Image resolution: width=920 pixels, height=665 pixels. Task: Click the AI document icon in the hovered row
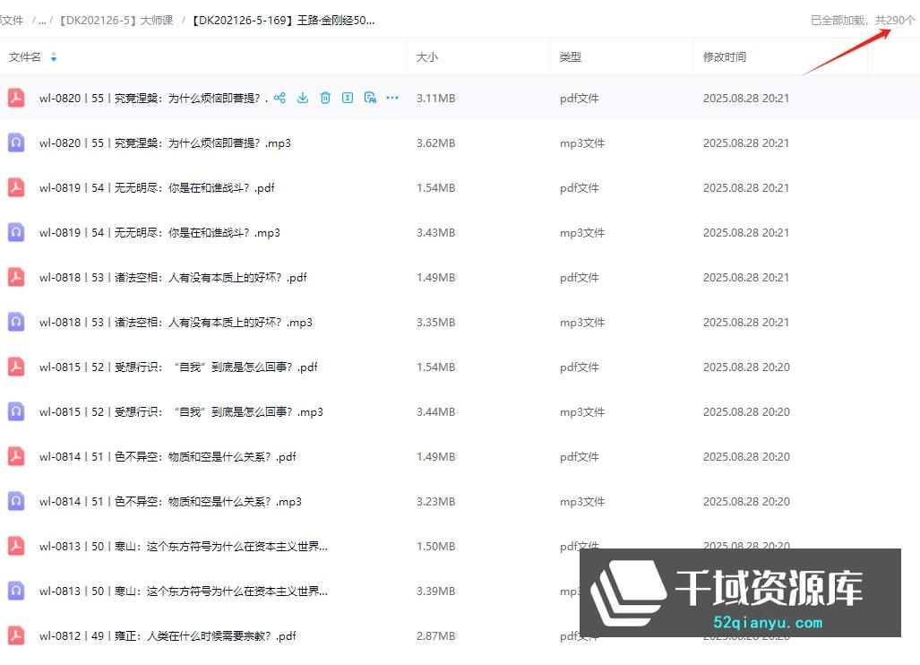click(x=370, y=98)
